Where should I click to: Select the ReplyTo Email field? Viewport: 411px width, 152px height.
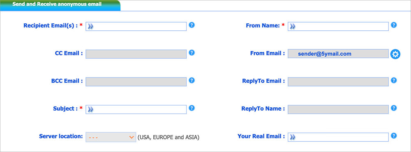[x=338, y=82]
